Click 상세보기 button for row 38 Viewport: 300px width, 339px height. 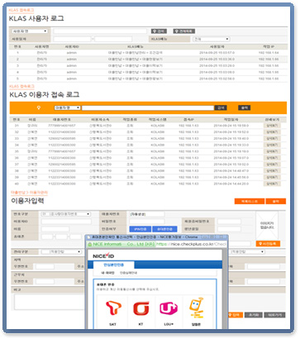(x=272, y=171)
